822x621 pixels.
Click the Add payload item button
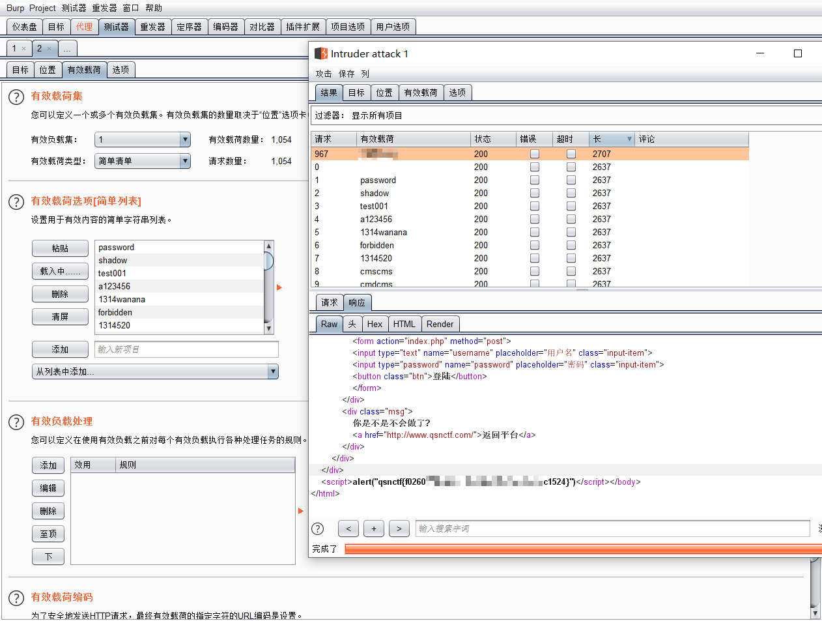pos(60,349)
